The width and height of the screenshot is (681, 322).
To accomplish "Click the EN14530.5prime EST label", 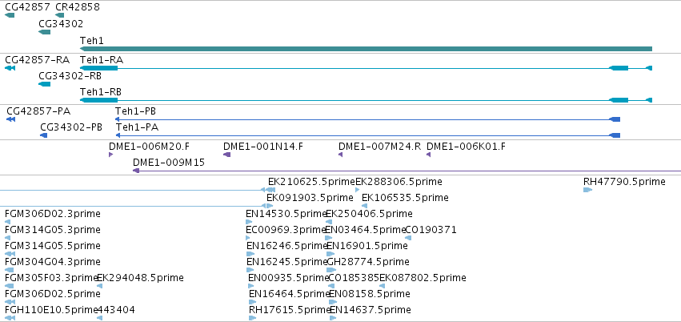I will point(286,214).
